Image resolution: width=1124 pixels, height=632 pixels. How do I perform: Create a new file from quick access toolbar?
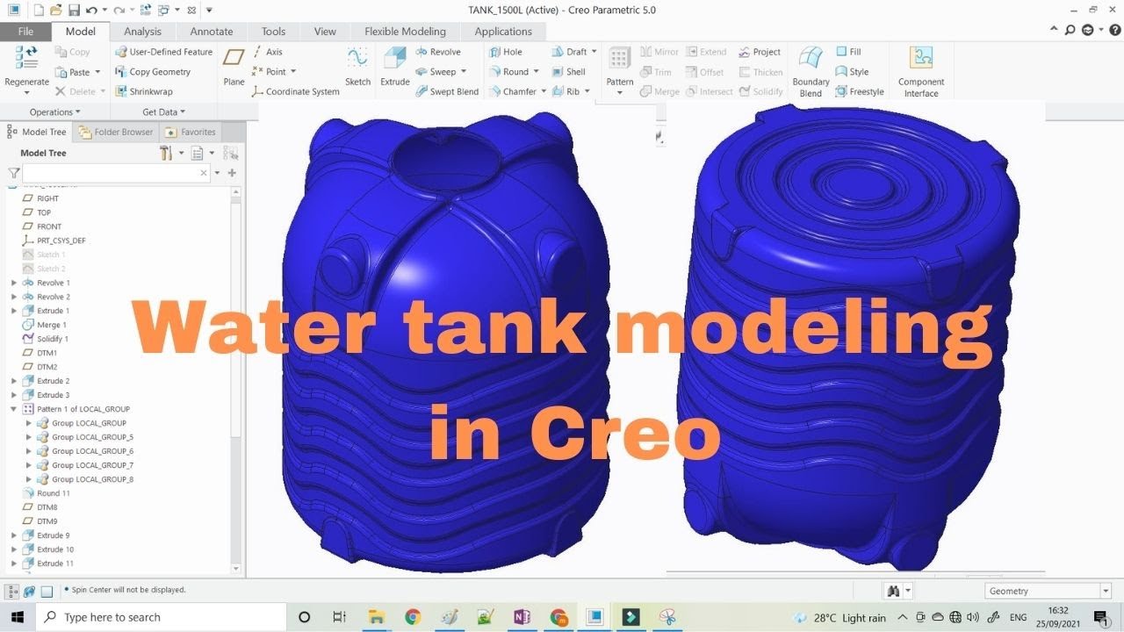pyautogui.click(x=38, y=11)
